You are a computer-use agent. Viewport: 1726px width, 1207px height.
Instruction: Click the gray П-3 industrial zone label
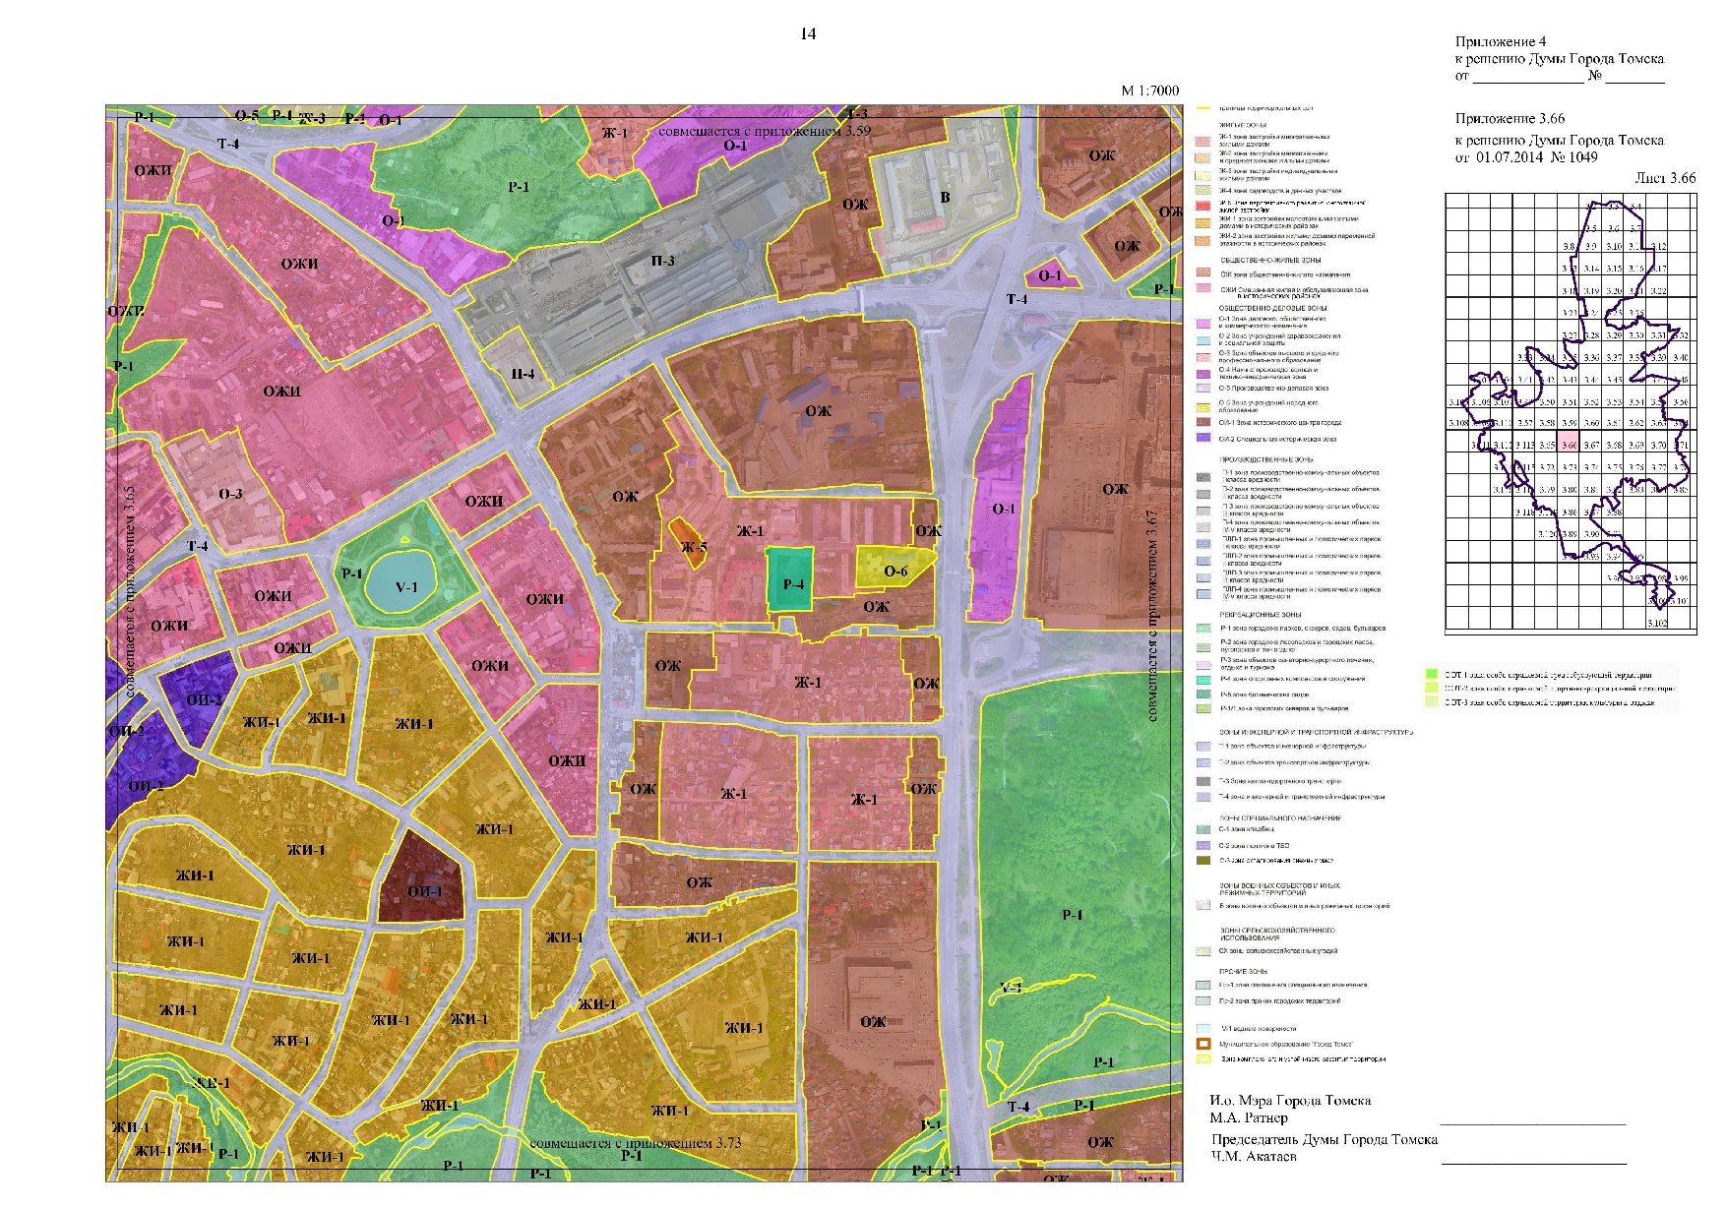pyautogui.click(x=662, y=261)
